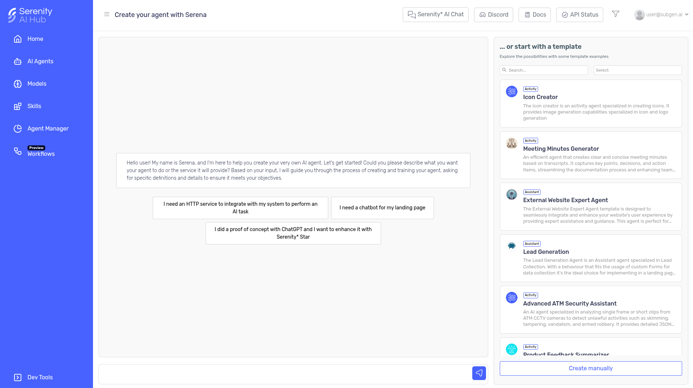Image resolution: width=693 pixels, height=388 pixels.
Task: Click the send message paper plane icon
Action: (x=479, y=373)
